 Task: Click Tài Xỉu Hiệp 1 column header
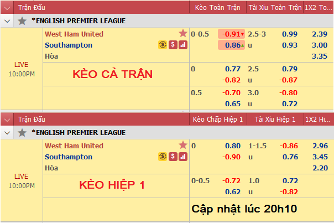pos(275,120)
